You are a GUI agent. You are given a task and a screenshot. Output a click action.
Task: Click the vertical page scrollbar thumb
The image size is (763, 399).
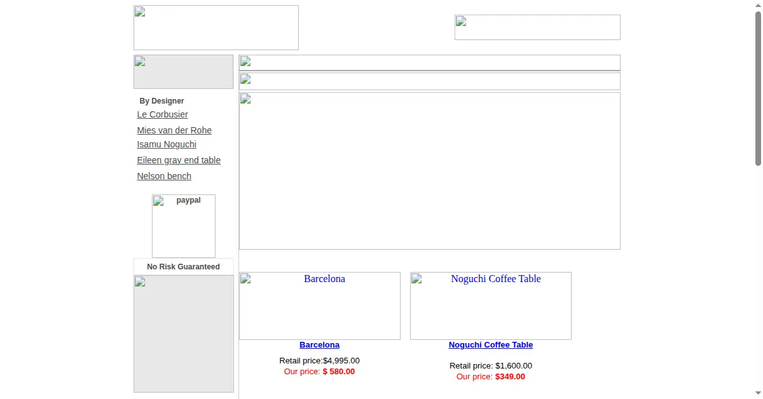click(758, 88)
